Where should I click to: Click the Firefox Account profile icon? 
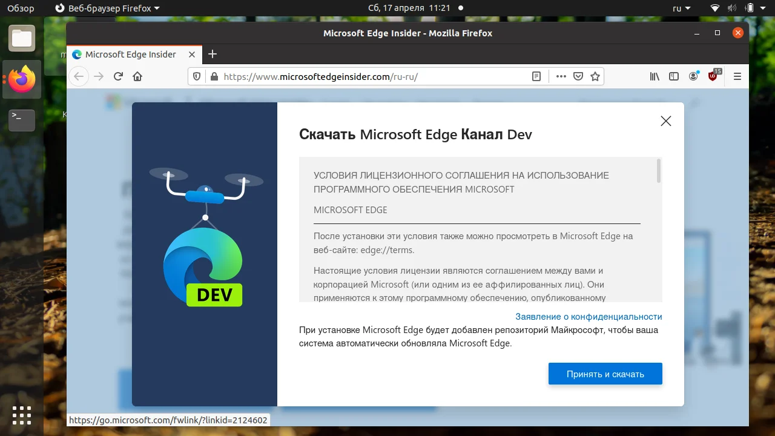pos(694,76)
